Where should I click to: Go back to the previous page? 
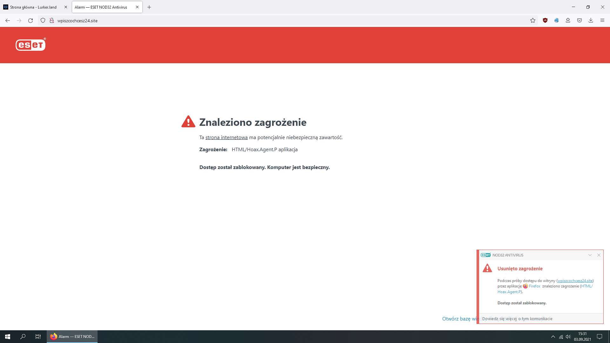(8, 21)
